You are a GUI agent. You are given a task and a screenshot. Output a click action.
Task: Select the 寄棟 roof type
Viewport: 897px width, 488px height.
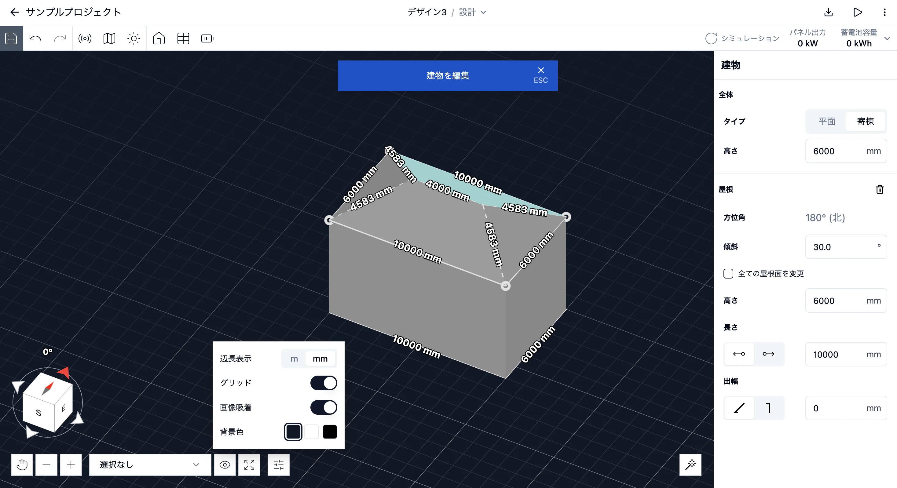click(865, 122)
